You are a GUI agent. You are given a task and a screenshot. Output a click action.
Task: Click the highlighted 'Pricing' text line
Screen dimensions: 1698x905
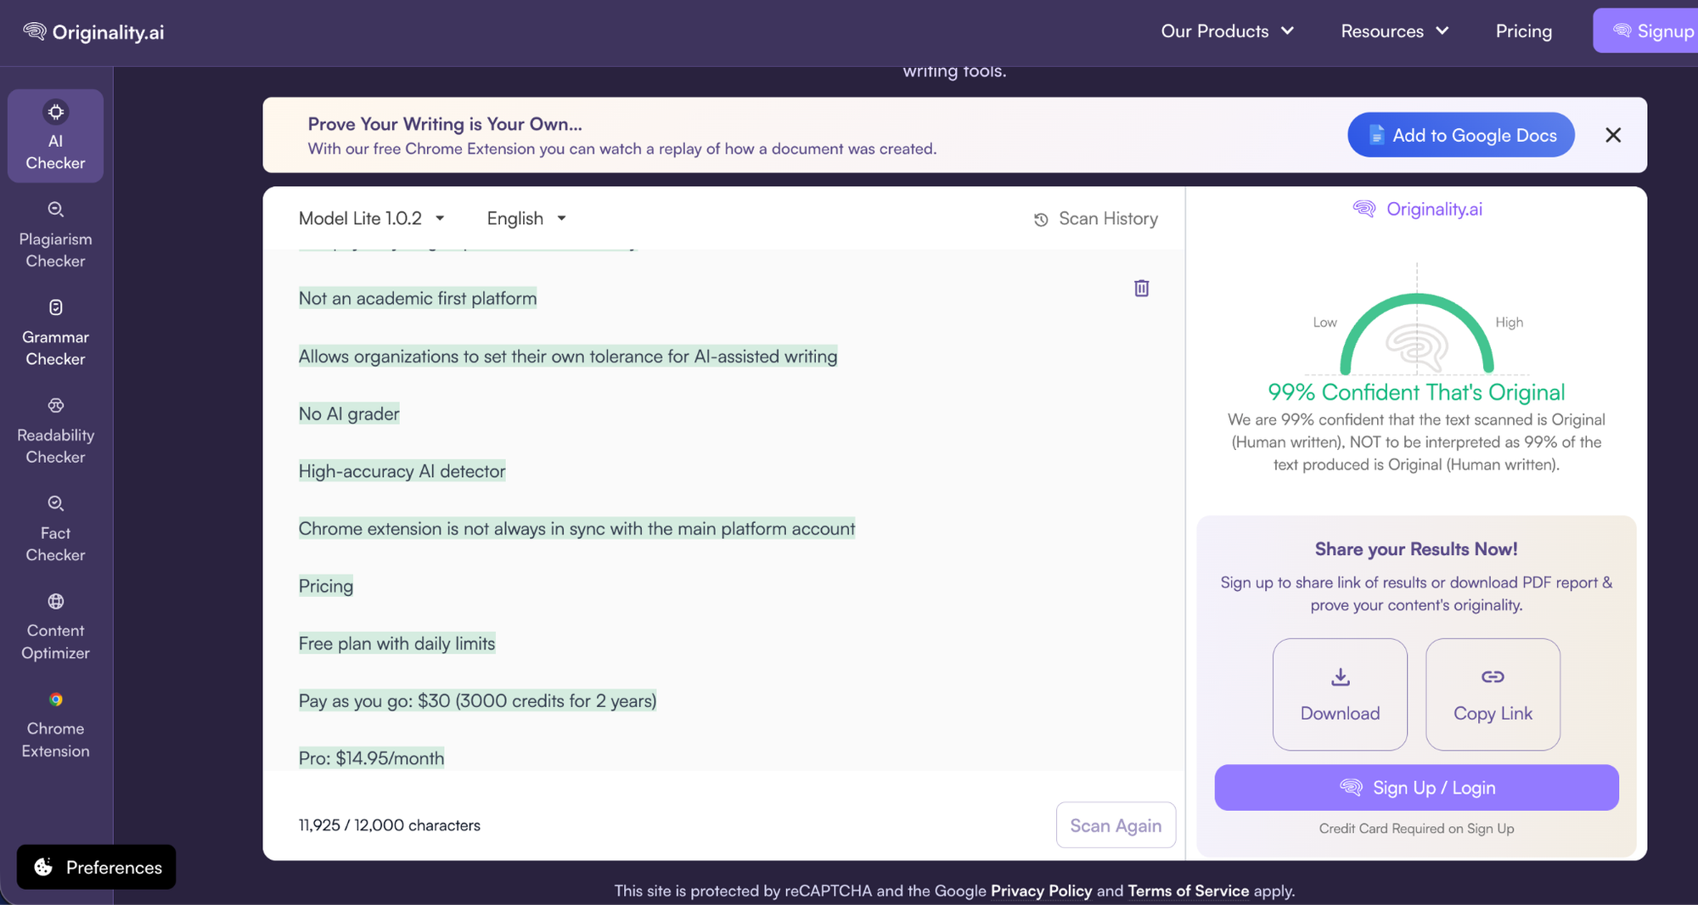click(326, 586)
